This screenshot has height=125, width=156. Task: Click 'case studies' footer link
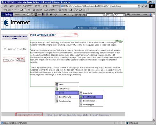(84, 115)
